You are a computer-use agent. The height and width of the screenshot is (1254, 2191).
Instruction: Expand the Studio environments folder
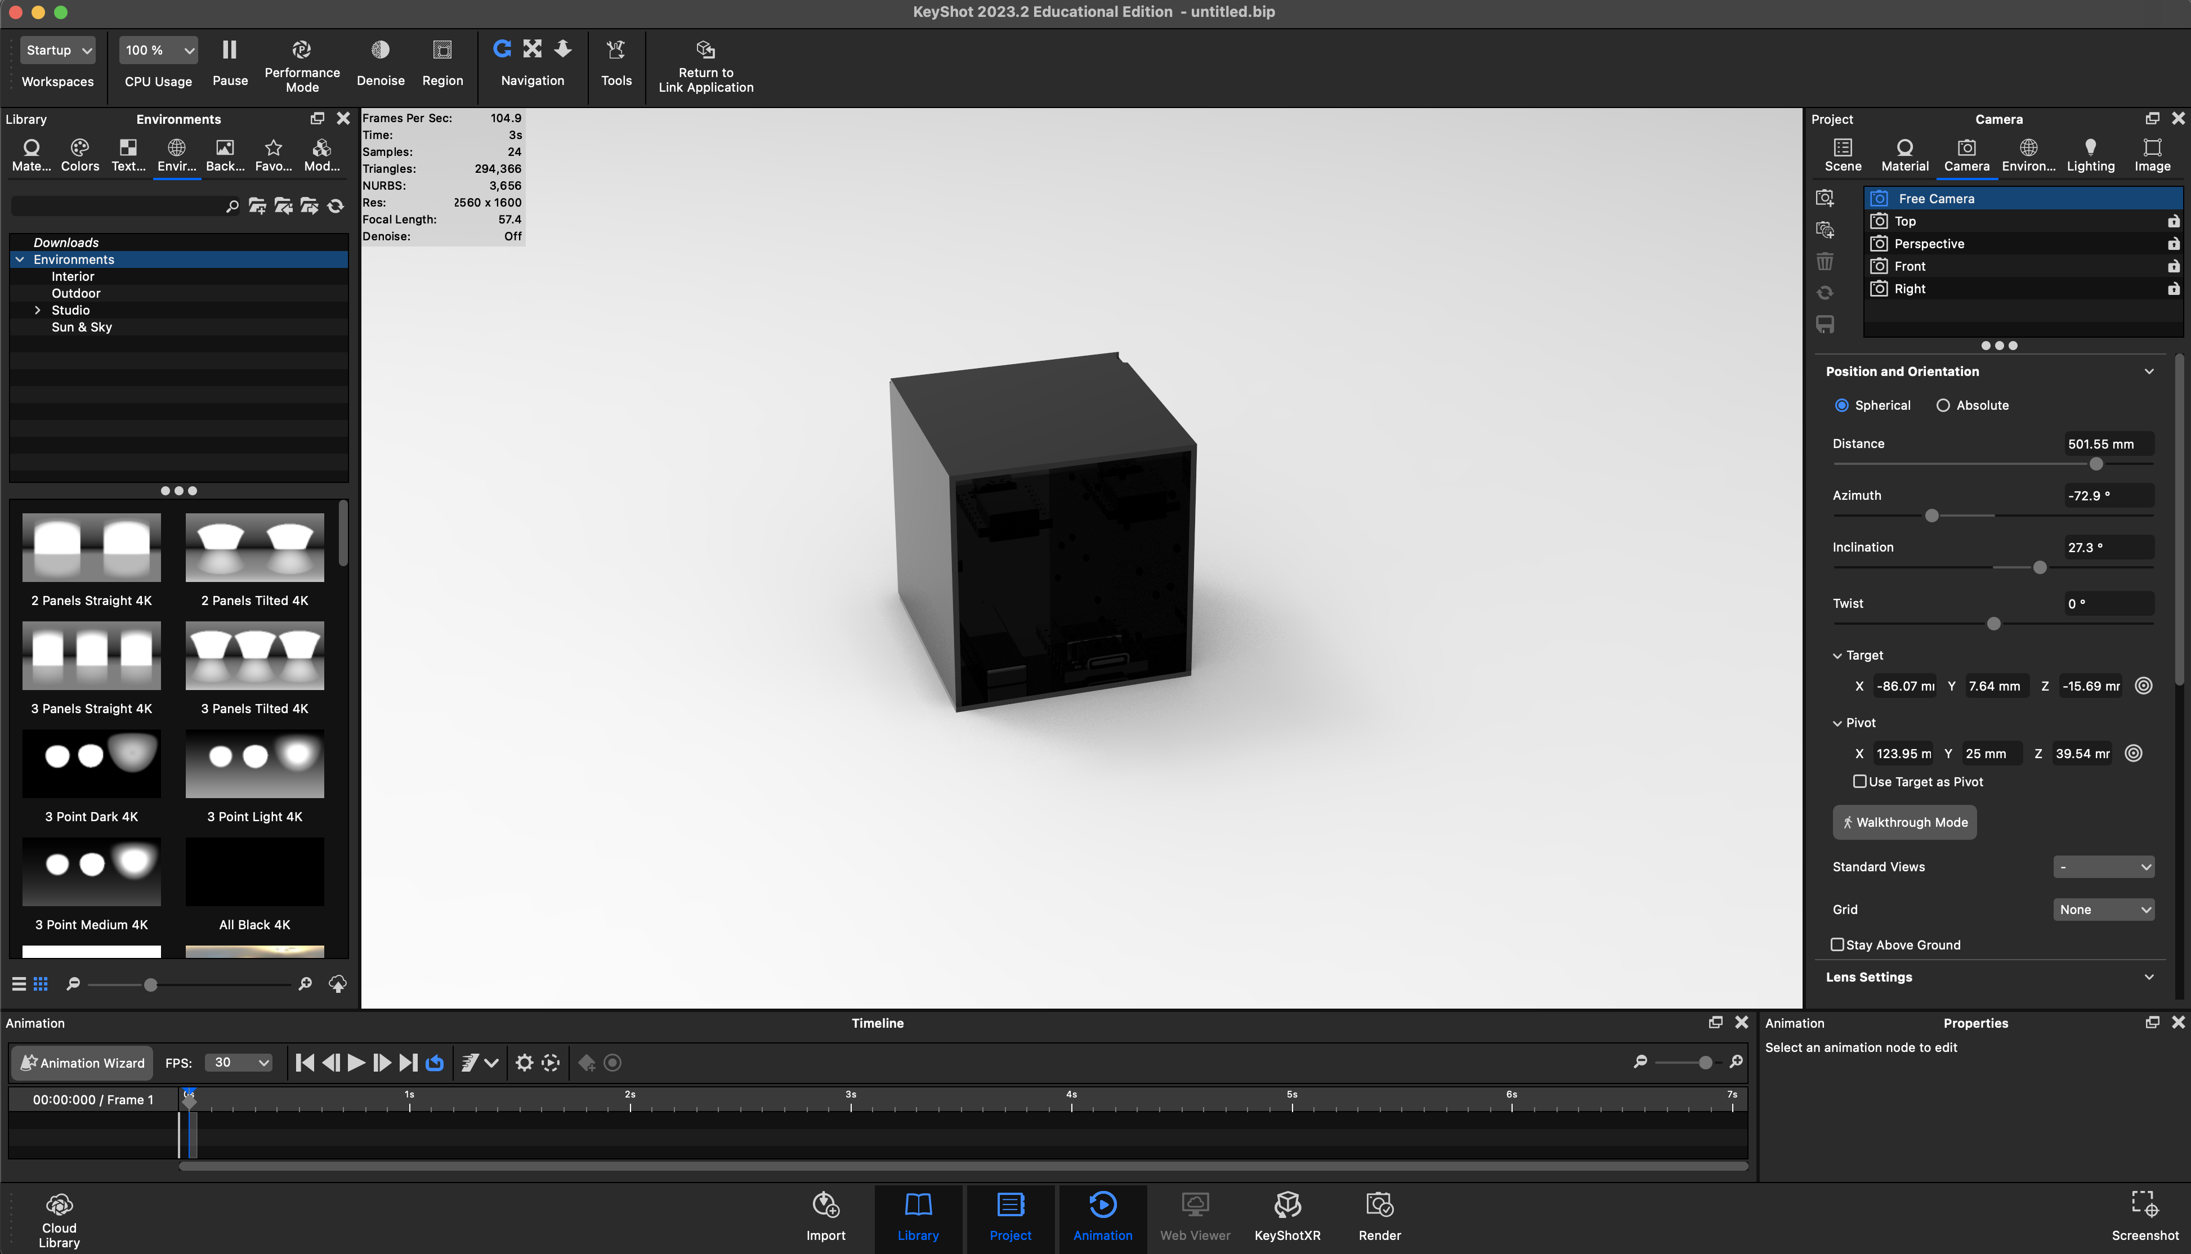tap(37, 310)
